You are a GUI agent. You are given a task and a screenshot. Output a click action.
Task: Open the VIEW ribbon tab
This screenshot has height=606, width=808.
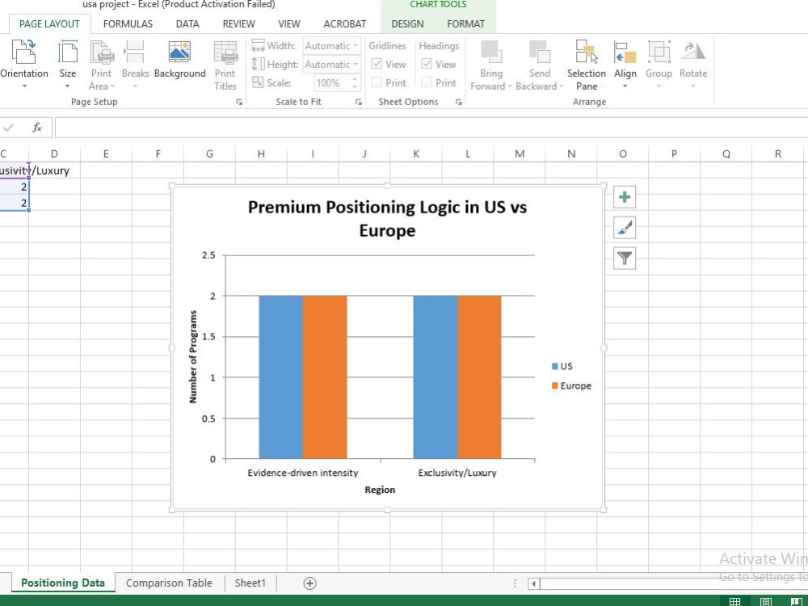click(289, 24)
